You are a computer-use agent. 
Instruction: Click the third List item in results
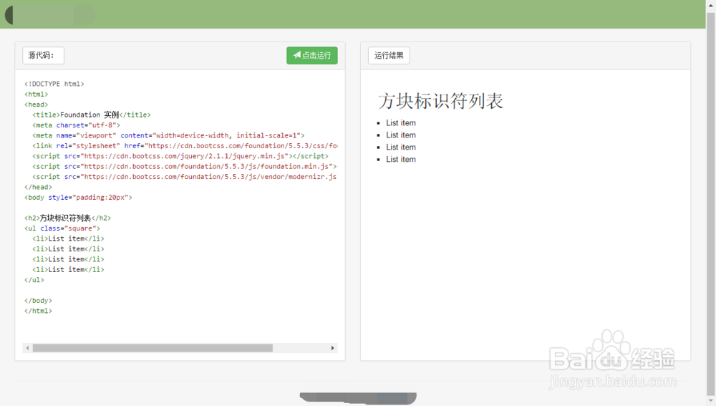pyautogui.click(x=401, y=147)
